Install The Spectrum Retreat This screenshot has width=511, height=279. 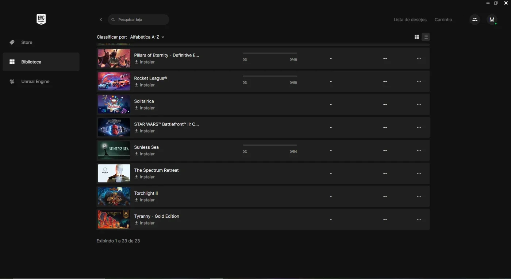coord(145,177)
